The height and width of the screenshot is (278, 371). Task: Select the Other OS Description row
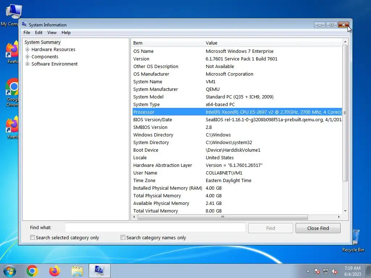point(237,67)
